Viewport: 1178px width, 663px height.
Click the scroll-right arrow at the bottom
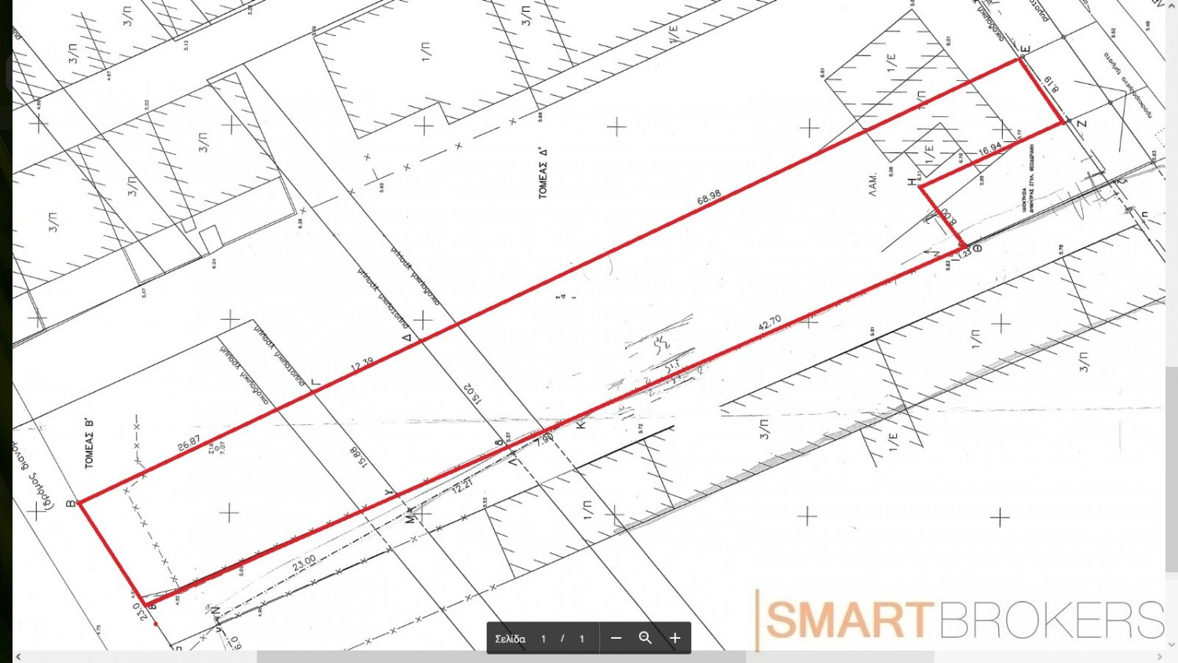(x=1159, y=657)
